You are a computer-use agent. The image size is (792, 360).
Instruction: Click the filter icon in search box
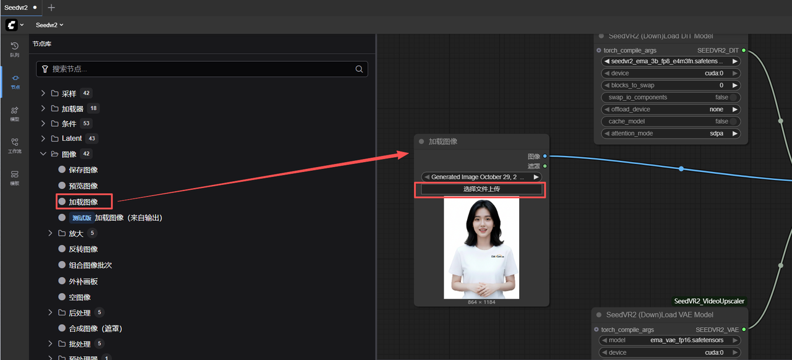click(45, 69)
